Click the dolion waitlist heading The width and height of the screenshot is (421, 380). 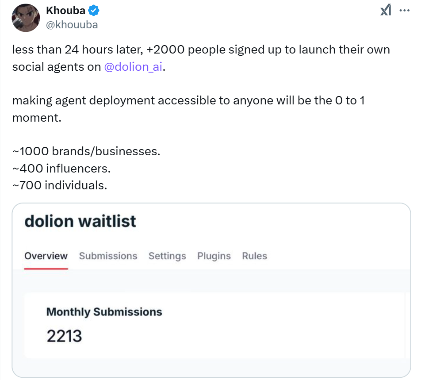80,221
